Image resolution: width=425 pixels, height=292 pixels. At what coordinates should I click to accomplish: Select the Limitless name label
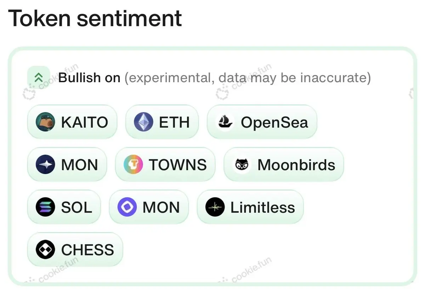pyautogui.click(x=262, y=208)
